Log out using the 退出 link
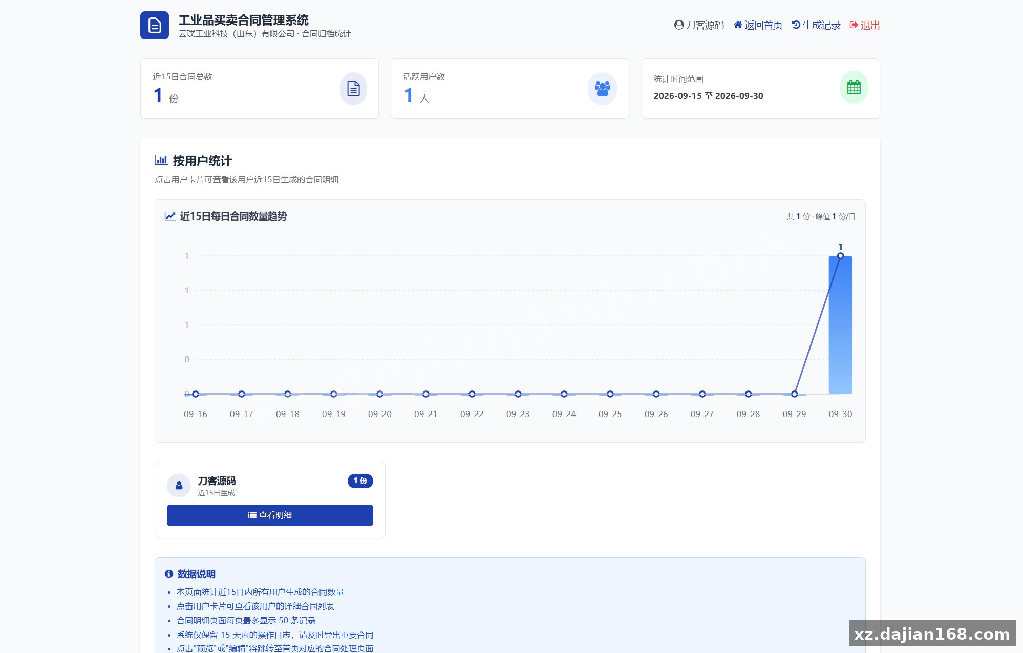The width and height of the screenshot is (1023, 653). (865, 25)
